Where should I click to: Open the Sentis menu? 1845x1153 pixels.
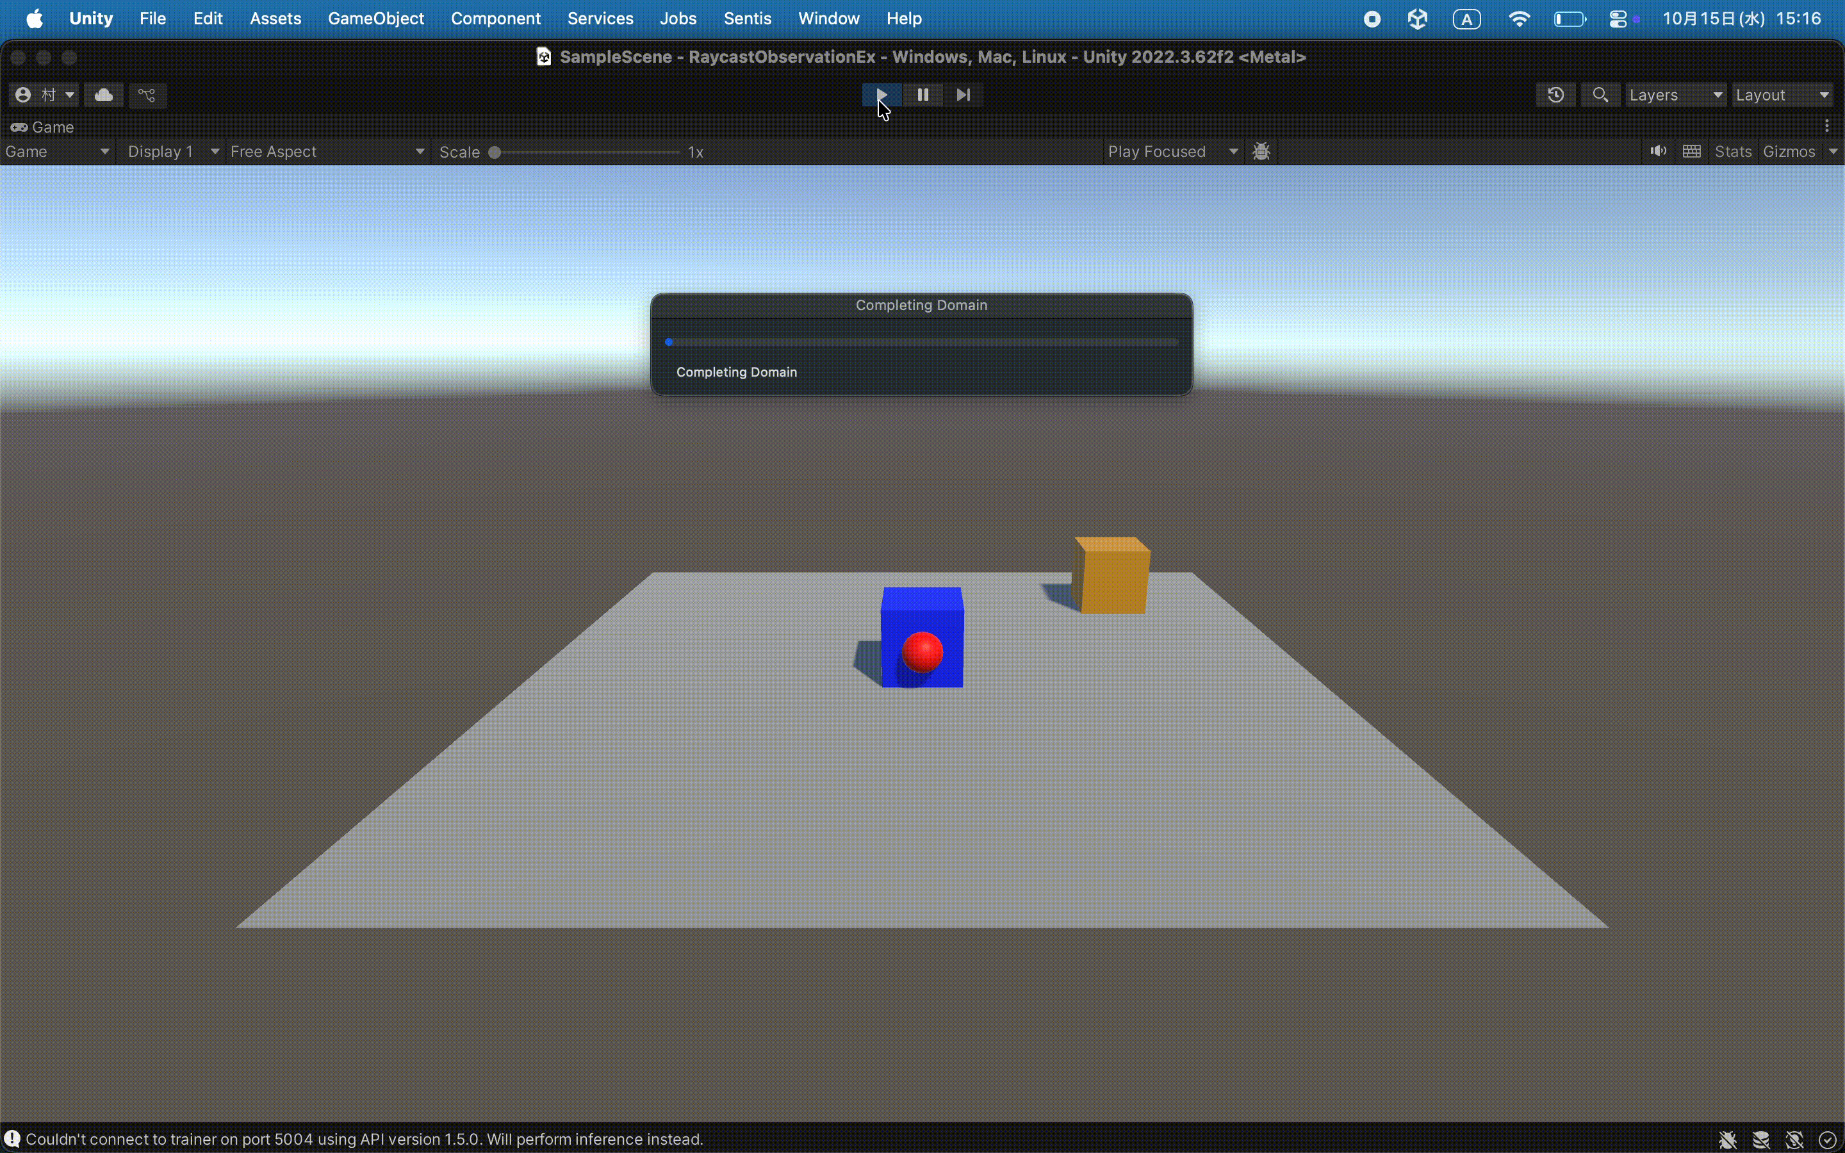coord(747,19)
